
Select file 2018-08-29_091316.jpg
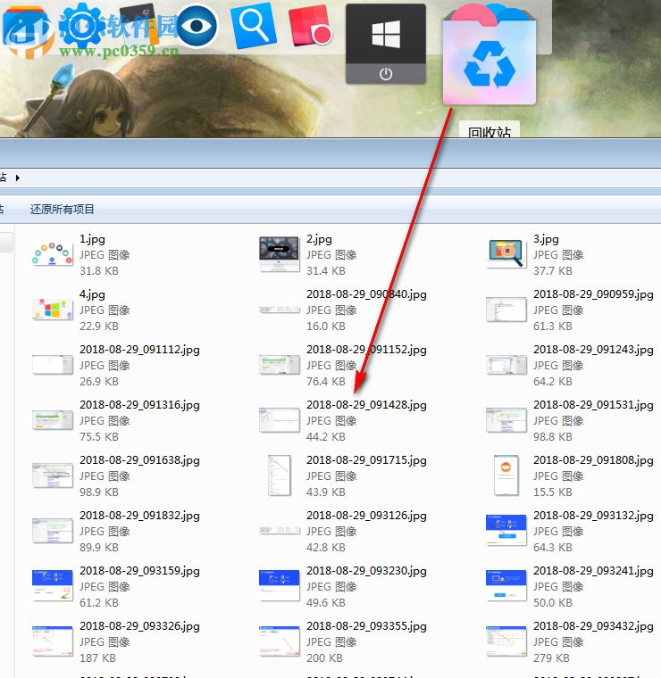point(116,420)
